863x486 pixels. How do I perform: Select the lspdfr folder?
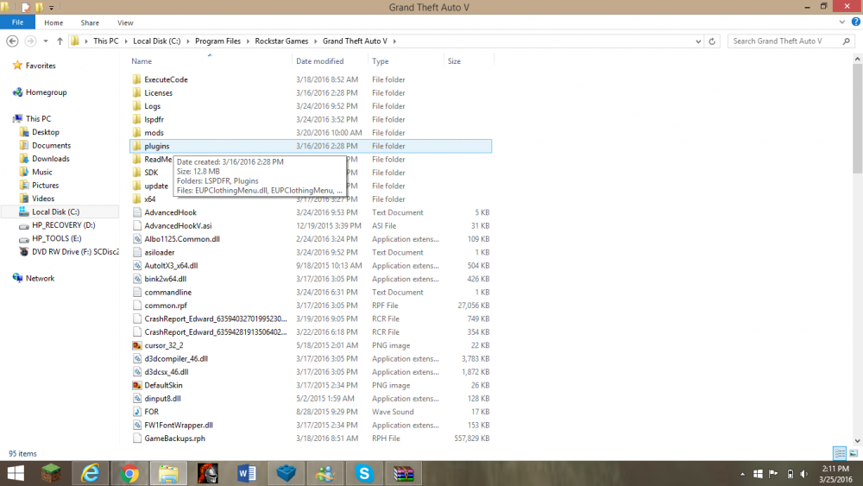(154, 119)
